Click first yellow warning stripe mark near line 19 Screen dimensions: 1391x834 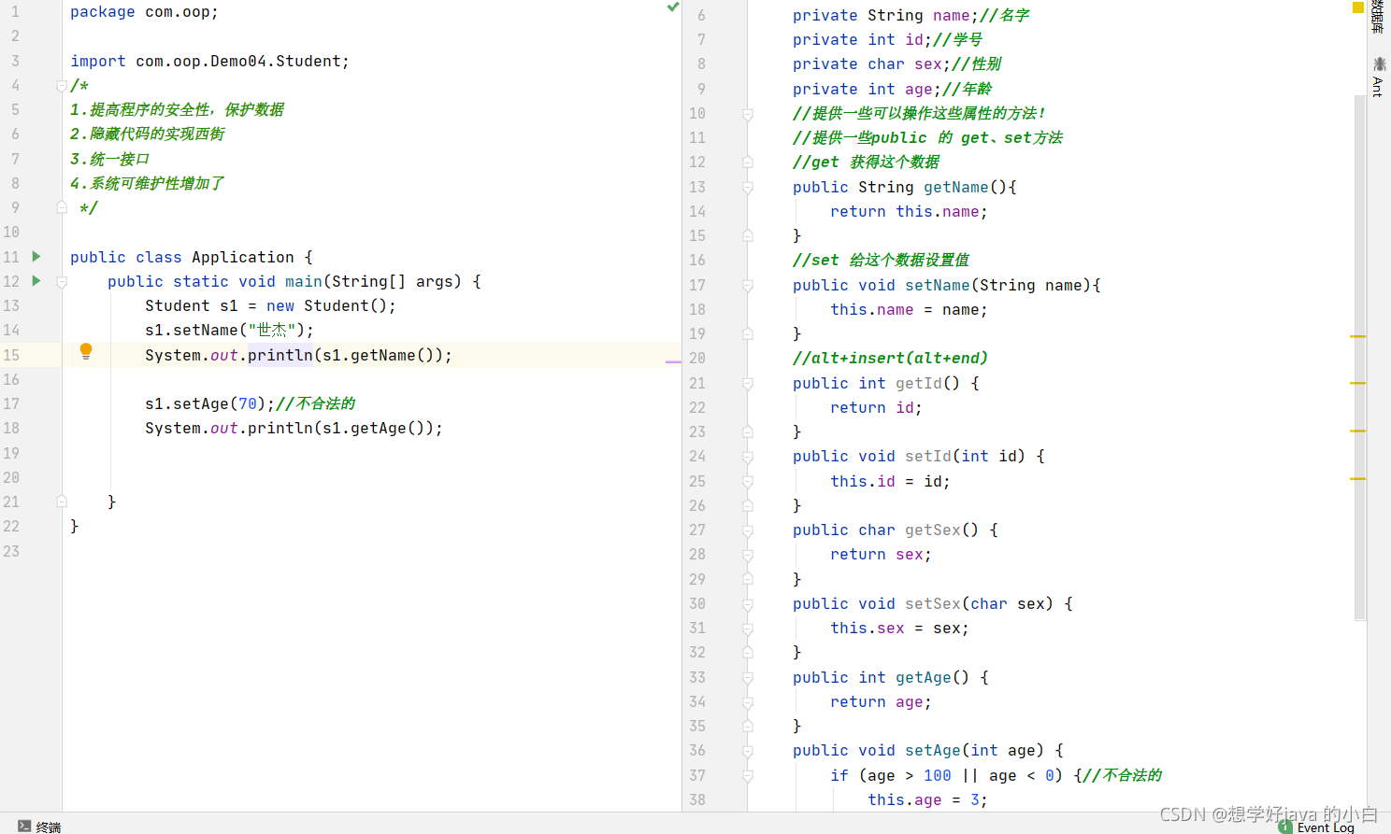(1358, 336)
